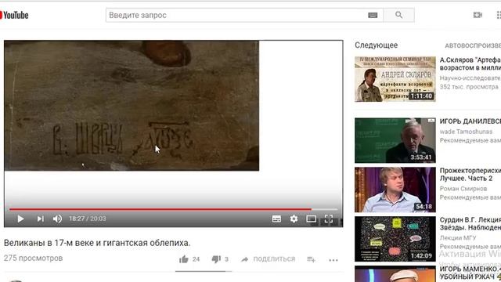This screenshot has width=501, height=282.
Task: Click the video frame with inscription
Action: tap(132, 106)
